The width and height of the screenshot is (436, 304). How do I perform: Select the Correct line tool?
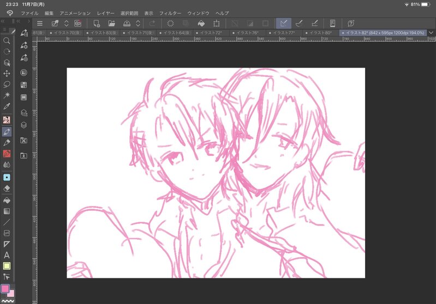(7, 277)
